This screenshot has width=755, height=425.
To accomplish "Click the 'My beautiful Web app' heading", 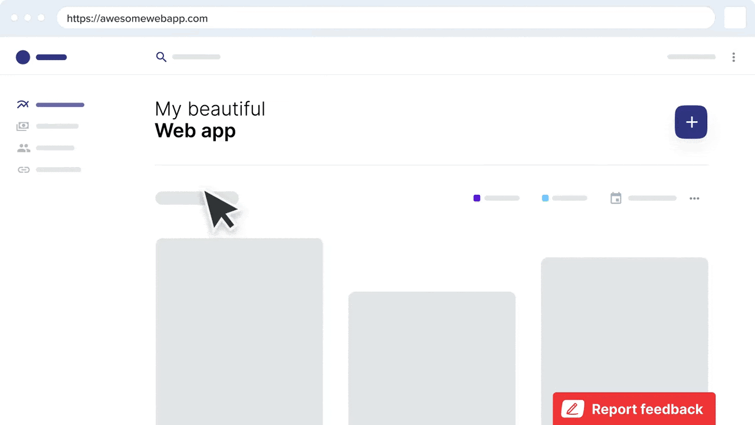I will [x=210, y=120].
